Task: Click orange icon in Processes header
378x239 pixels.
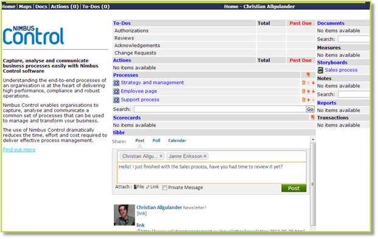Action: (308, 75)
